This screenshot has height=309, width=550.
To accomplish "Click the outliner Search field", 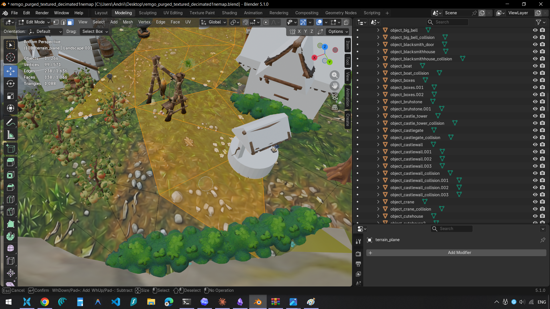I will [447, 22].
